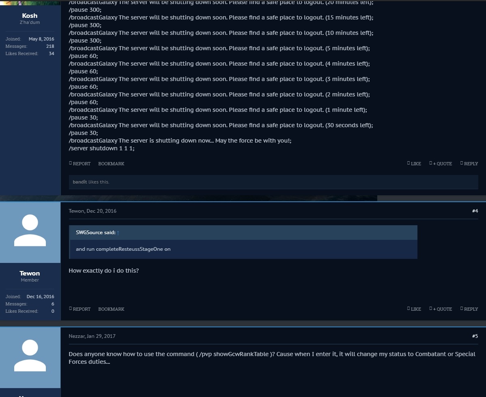Like Tewon's post #4
Screen dimensions: 486x397
(x=414, y=309)
